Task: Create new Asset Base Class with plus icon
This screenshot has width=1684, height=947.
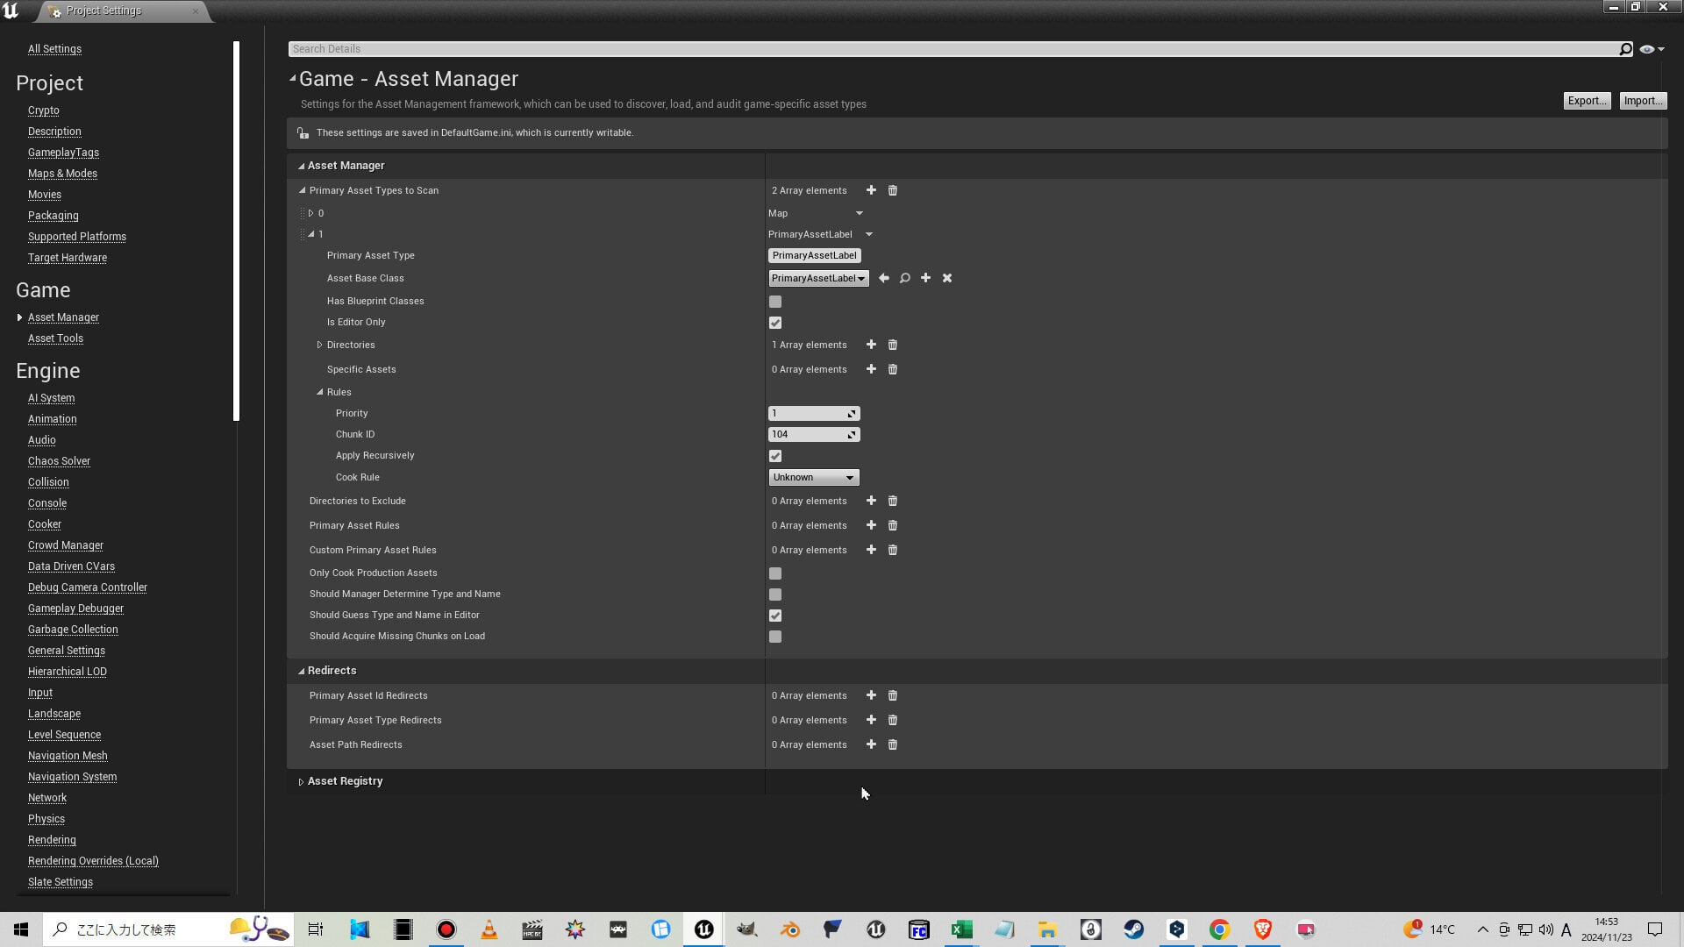Action: (x=925, y=278)
